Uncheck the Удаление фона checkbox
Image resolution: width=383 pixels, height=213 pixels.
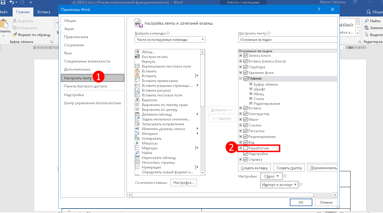point(246,73)
